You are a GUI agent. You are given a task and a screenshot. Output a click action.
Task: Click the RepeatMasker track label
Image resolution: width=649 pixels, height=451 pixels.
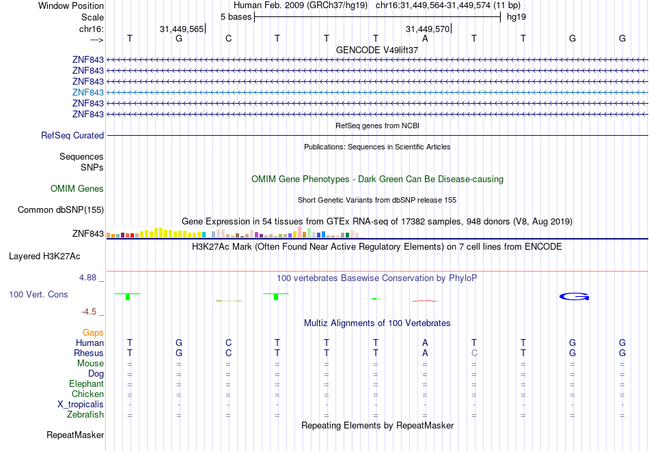pos(75,435)
